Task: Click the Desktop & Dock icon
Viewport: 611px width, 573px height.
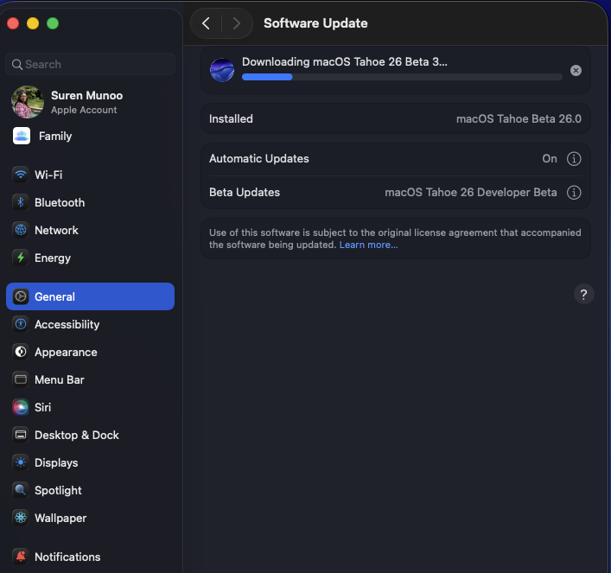Action: (21, 435)
